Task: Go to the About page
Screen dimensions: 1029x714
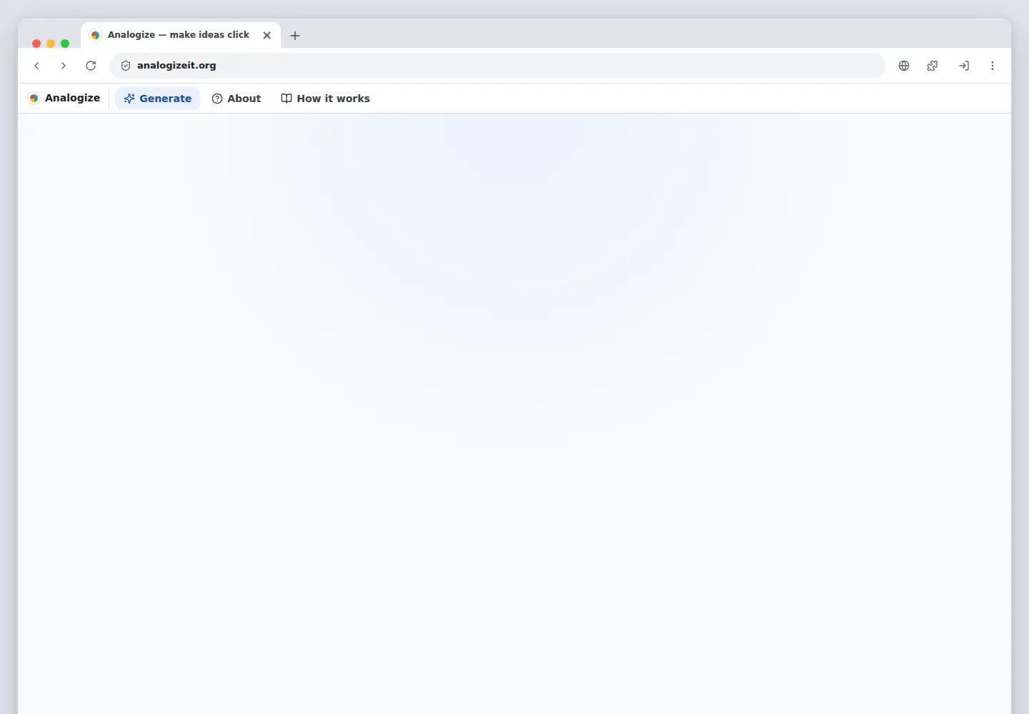Action: [x=237, y=99]
